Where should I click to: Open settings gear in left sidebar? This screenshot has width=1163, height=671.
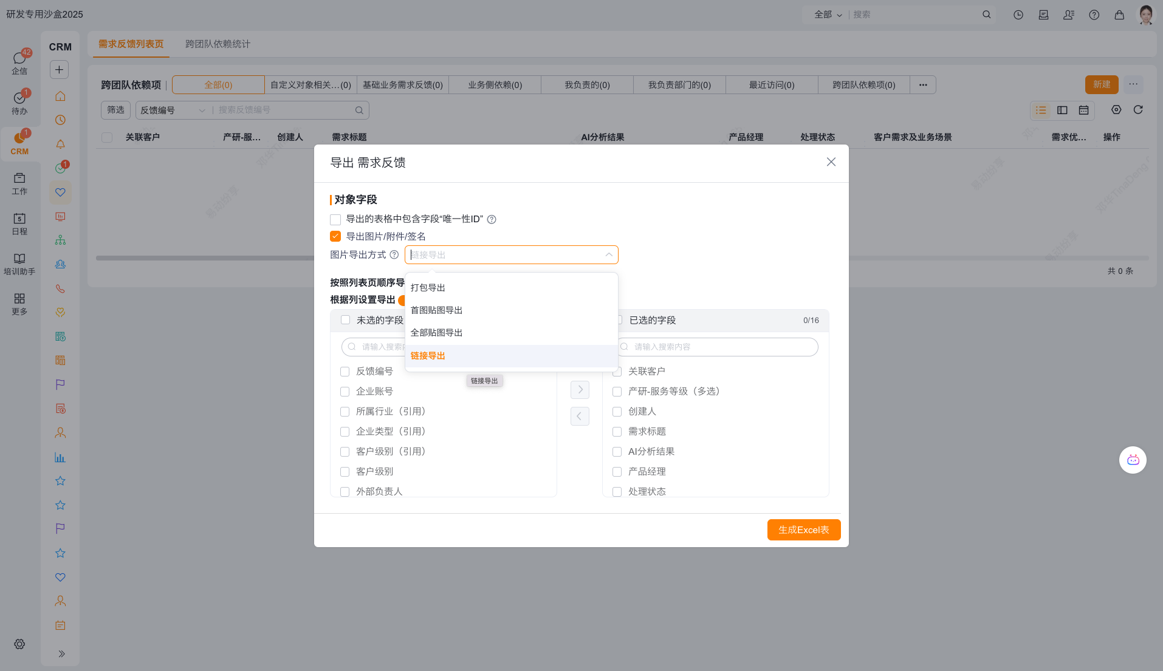[19, 644]
